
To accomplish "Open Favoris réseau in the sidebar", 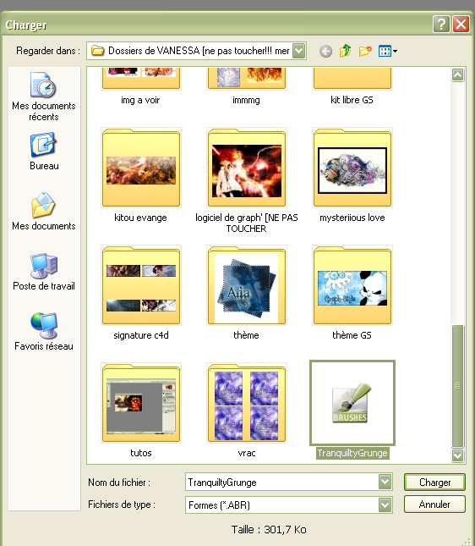I will [44, 332].
